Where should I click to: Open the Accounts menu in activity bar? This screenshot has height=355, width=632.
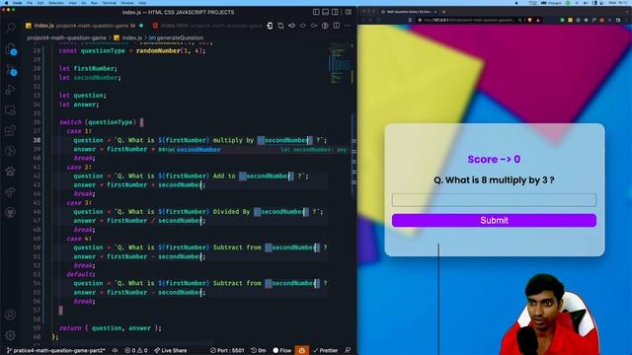click(11, 315)
